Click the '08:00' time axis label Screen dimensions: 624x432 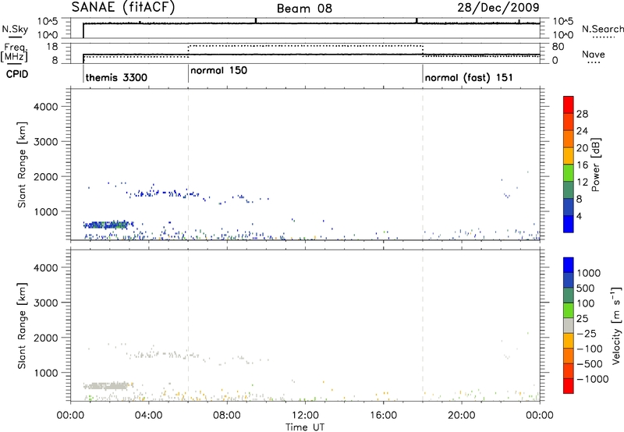pos(227,416)
